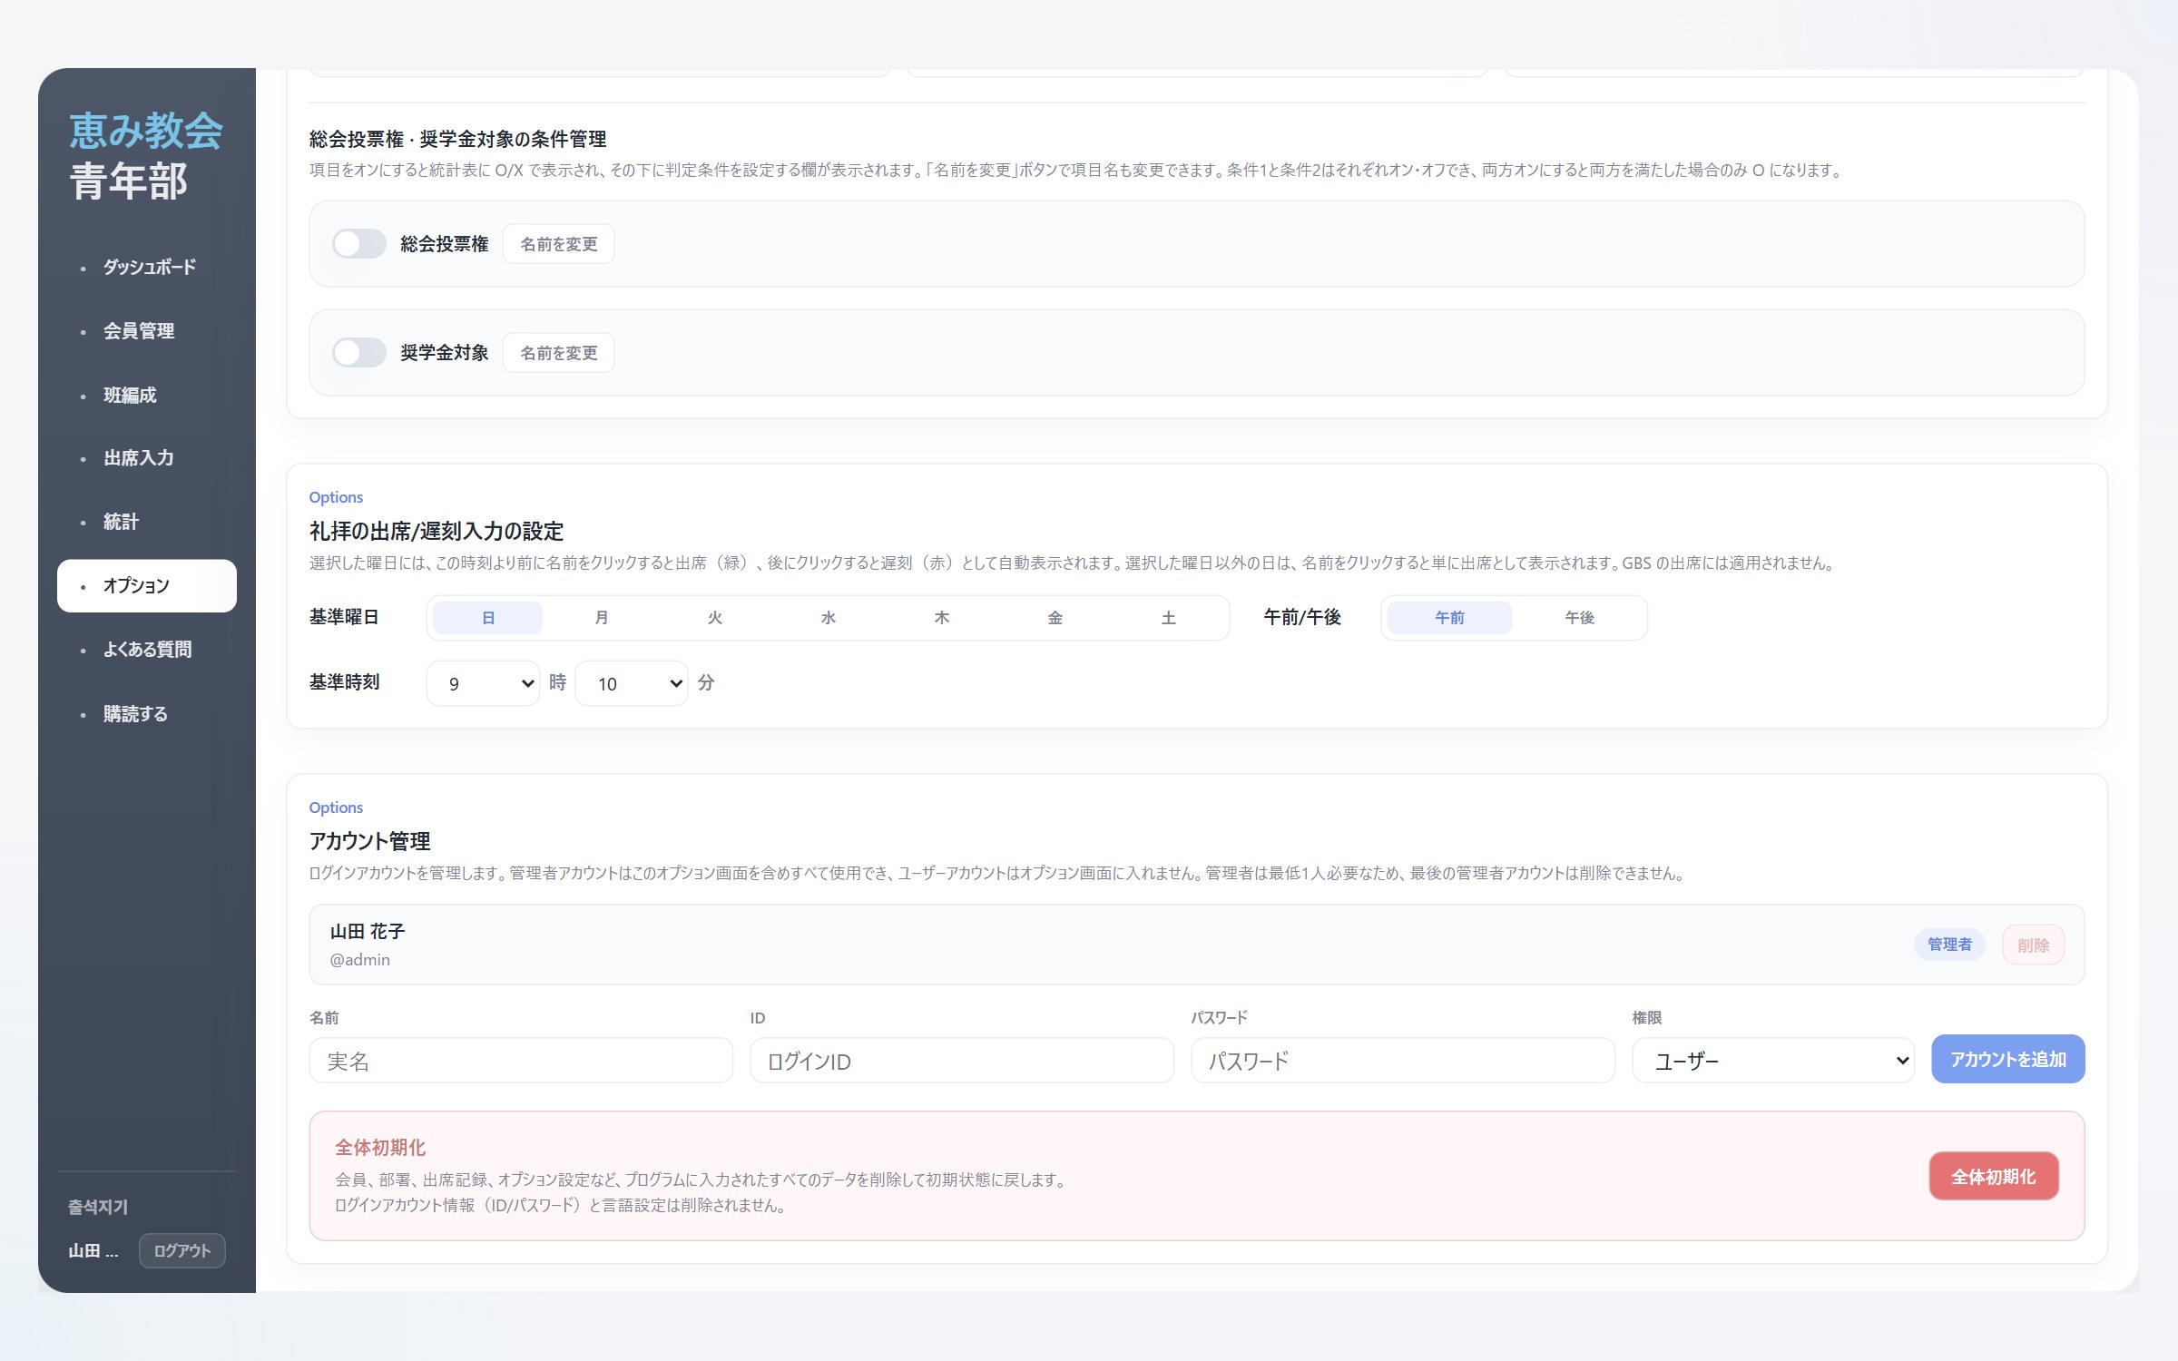Choose 午後 for AM/PM setting

pos(1579,618)
